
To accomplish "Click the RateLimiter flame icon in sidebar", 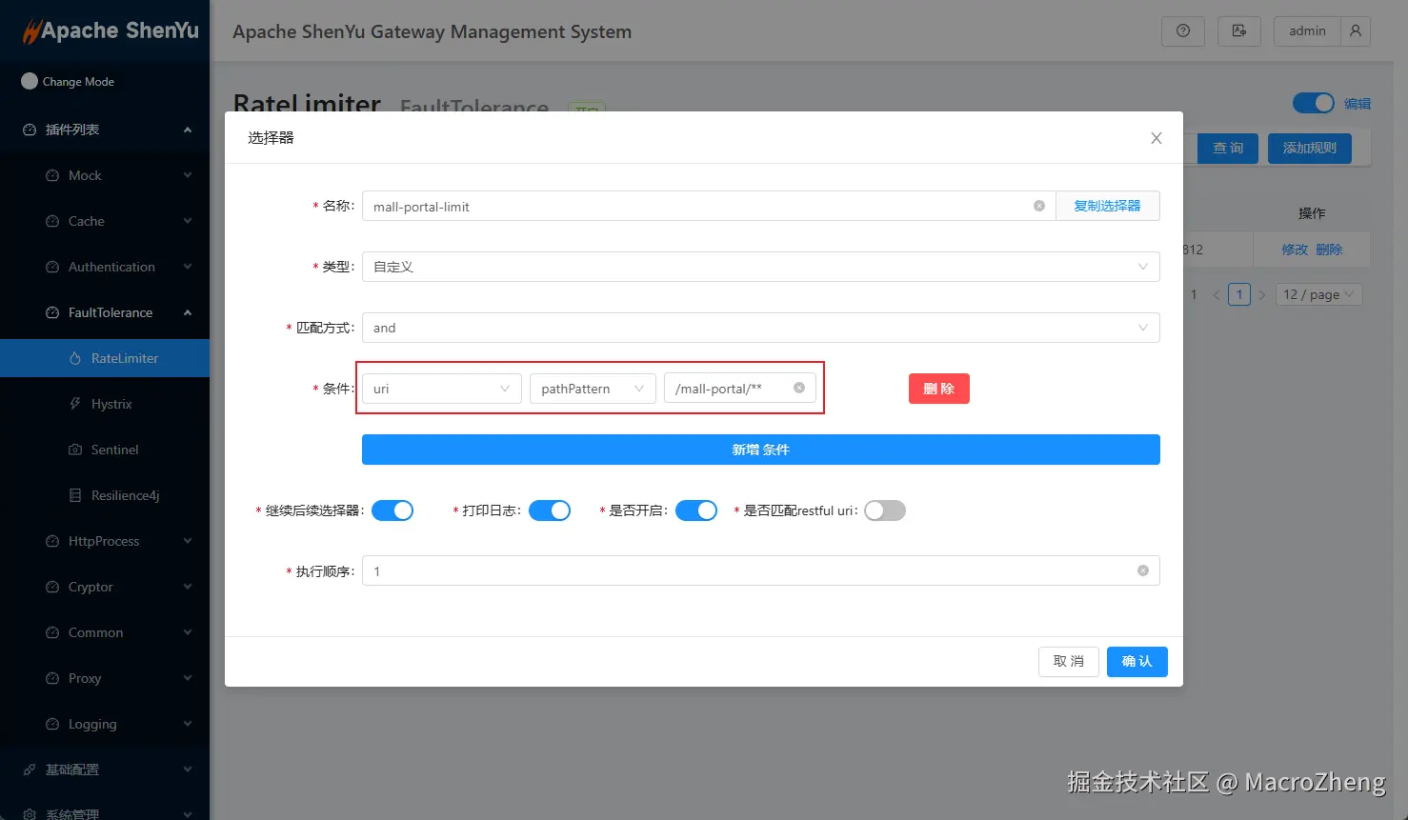I will click(x=75, y=358).
